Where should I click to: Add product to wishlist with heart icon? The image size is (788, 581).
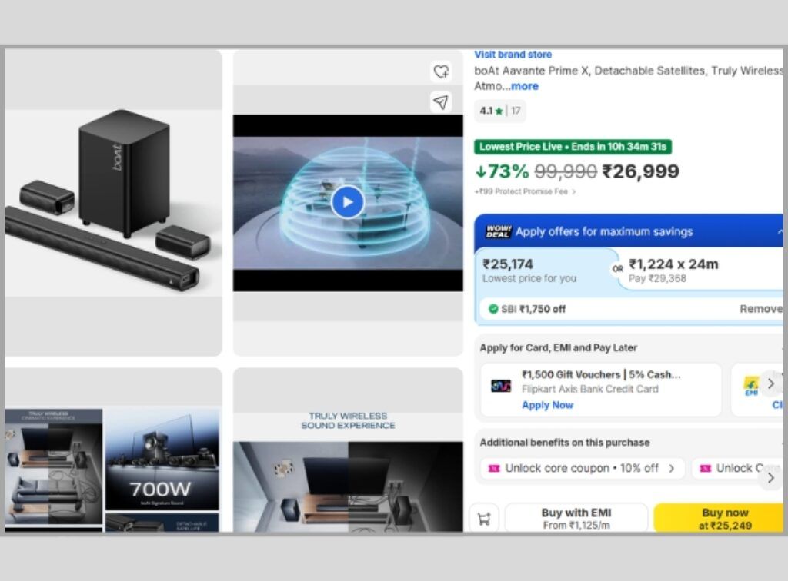[441, 71]
